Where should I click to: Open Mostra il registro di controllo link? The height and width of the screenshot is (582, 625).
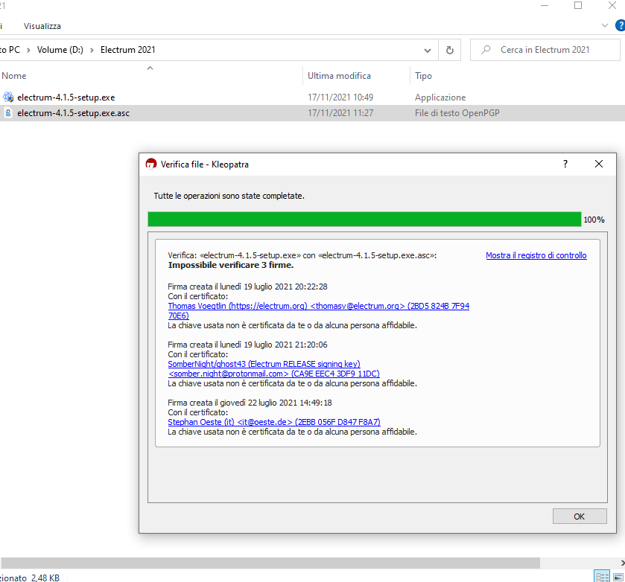pyautogui.click(x=536, y=255)
